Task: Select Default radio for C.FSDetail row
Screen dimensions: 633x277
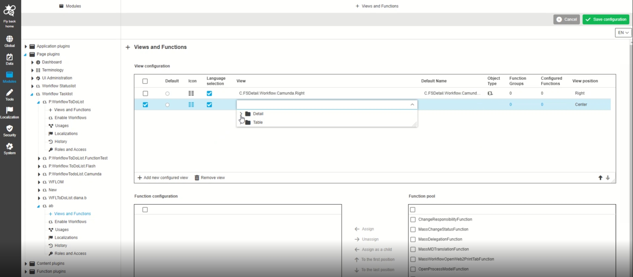Action: click(167, 93)
